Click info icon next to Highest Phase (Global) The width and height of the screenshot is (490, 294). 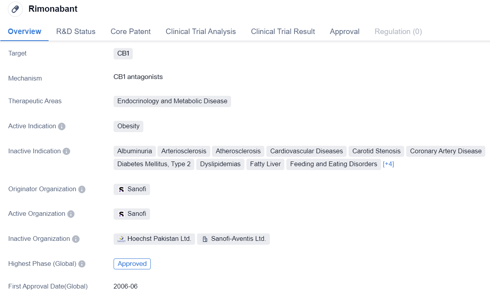(81, 264)
